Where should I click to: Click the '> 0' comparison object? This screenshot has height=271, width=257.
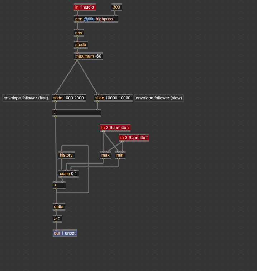[x=57, y=218]
